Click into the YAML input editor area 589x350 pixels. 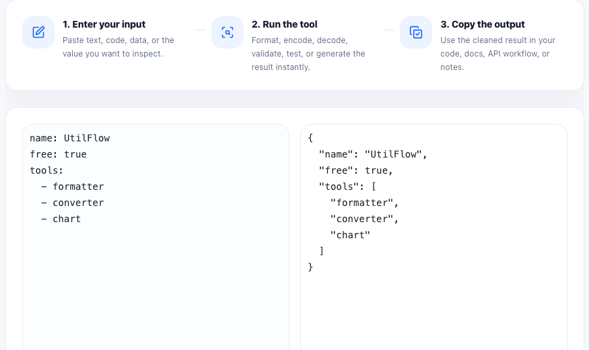[x=156, y=238]
